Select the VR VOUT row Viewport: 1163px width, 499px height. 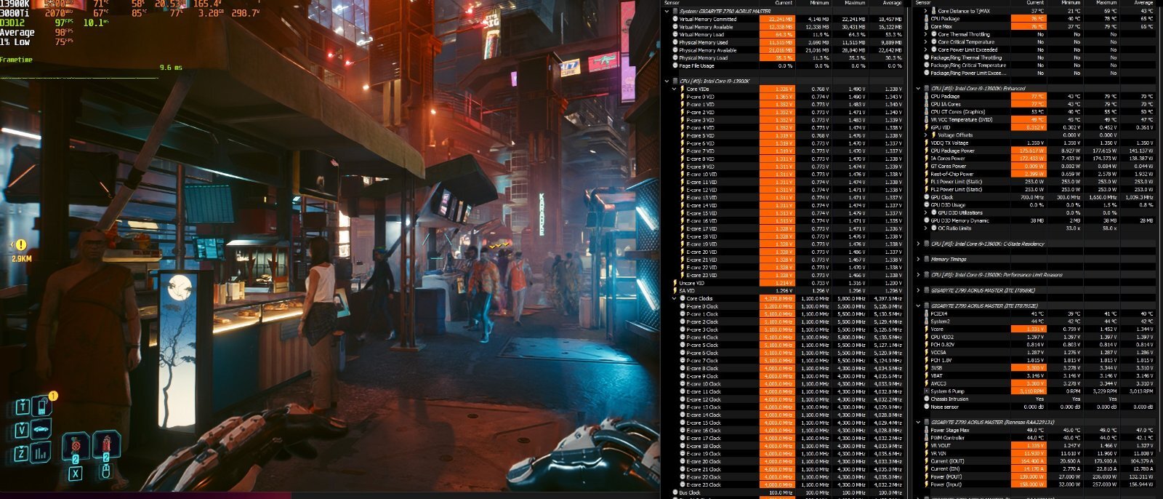point(1038,445)
